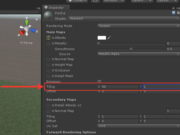Click the red X axis gizmo cone
Image resolution: width=180 pixels, height=135 pixels.
click(x=22, y=32)
